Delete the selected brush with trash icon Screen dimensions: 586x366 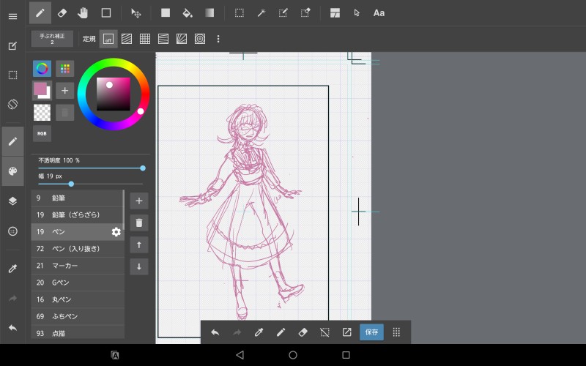click(138, 223)
